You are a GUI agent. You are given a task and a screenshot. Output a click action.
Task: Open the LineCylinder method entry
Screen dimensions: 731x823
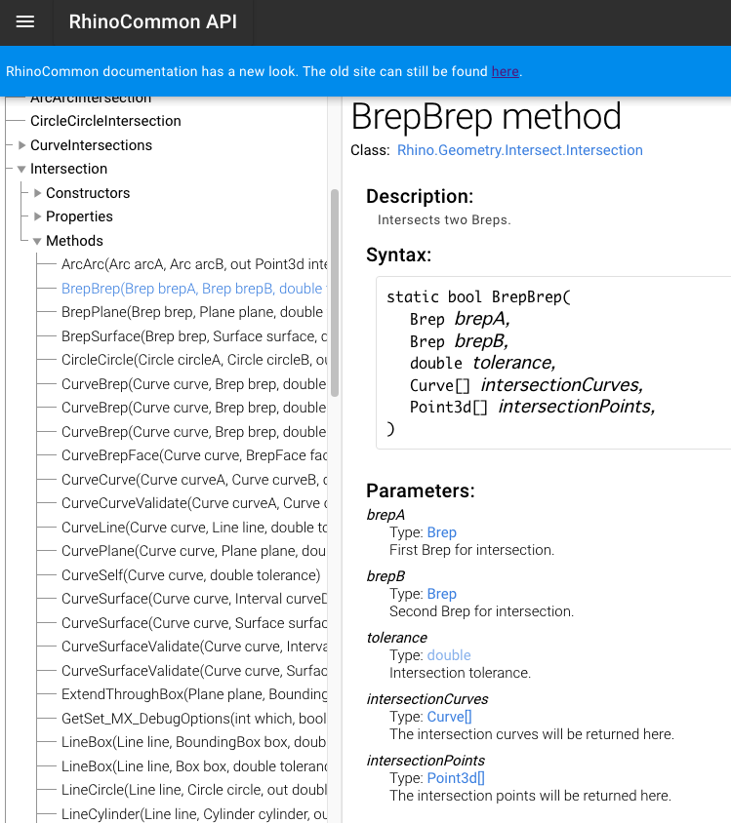pos(194,814)
